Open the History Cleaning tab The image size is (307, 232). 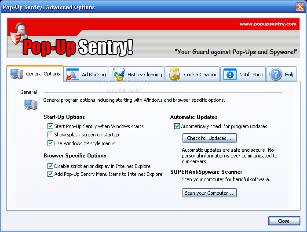[x=137, y=74]
